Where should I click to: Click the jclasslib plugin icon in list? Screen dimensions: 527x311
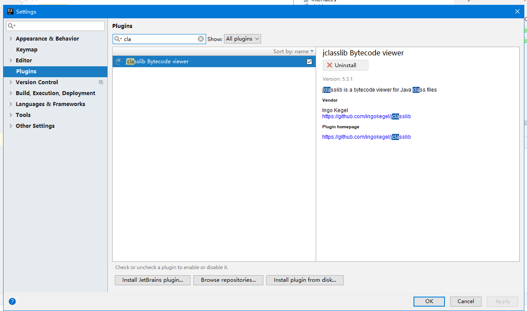pos(119,62)
